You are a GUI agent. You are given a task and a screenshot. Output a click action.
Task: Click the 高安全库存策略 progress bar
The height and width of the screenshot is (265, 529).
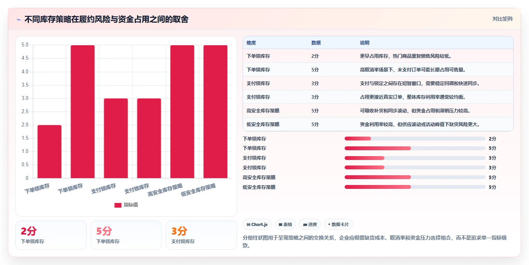[x=415, y=177]
